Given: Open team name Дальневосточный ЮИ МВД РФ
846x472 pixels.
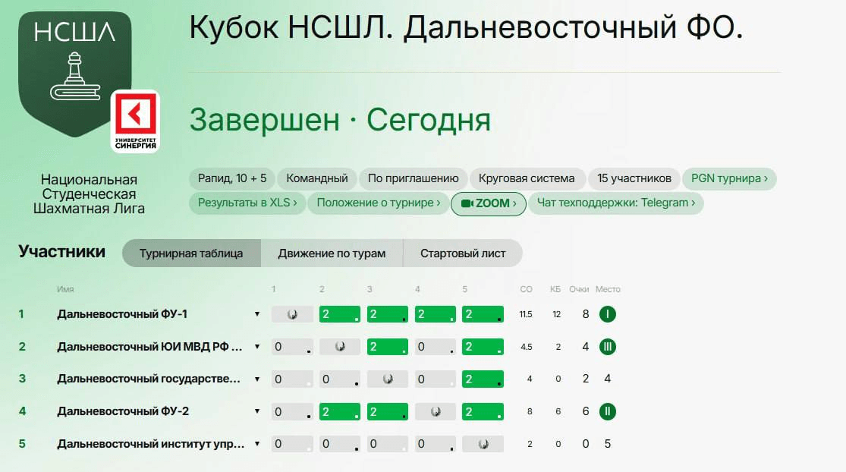Looking at the screenshot, I should tap(149, 346).
